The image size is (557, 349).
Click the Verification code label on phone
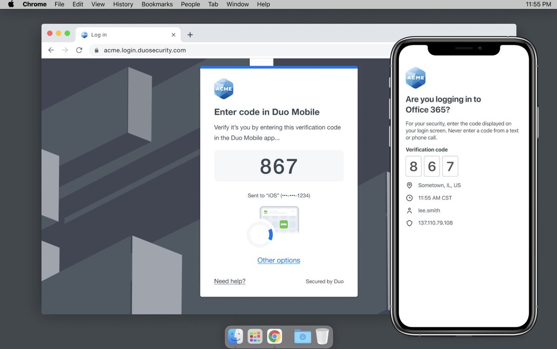pyautogui.click(x=427, y=150)
